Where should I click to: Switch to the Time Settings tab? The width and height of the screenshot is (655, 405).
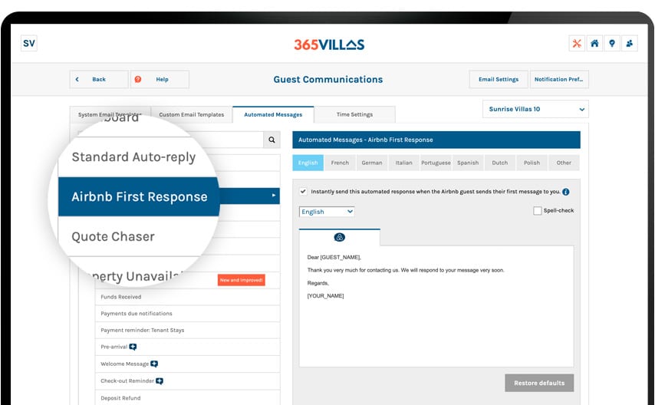(354, 115)
